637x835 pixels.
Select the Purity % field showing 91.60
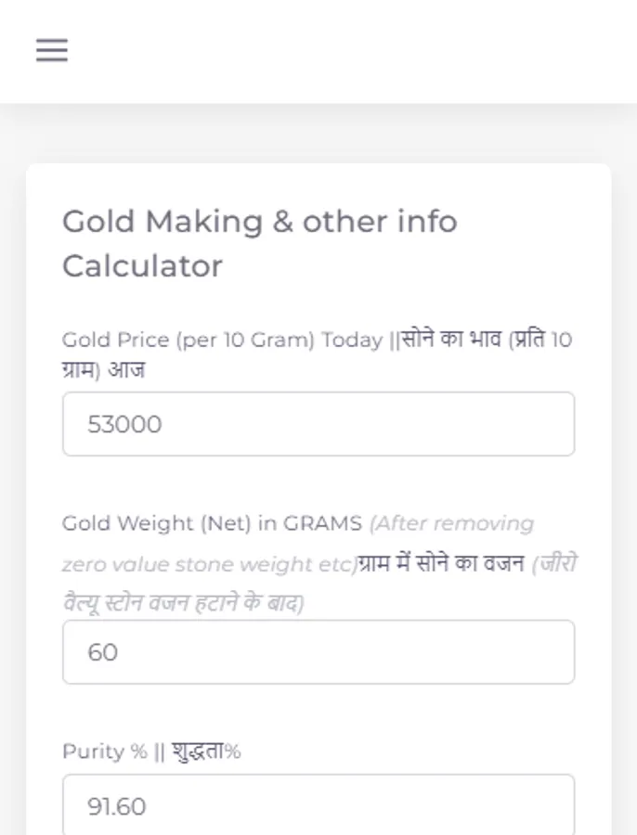(318, 805)
